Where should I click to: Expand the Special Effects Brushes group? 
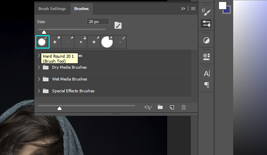[x=39, y=91]
